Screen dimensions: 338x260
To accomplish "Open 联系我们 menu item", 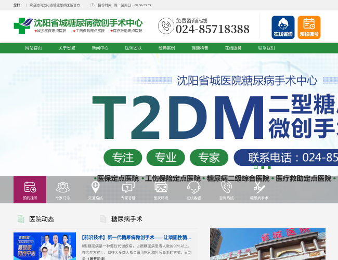I will [x=267, y=48].
